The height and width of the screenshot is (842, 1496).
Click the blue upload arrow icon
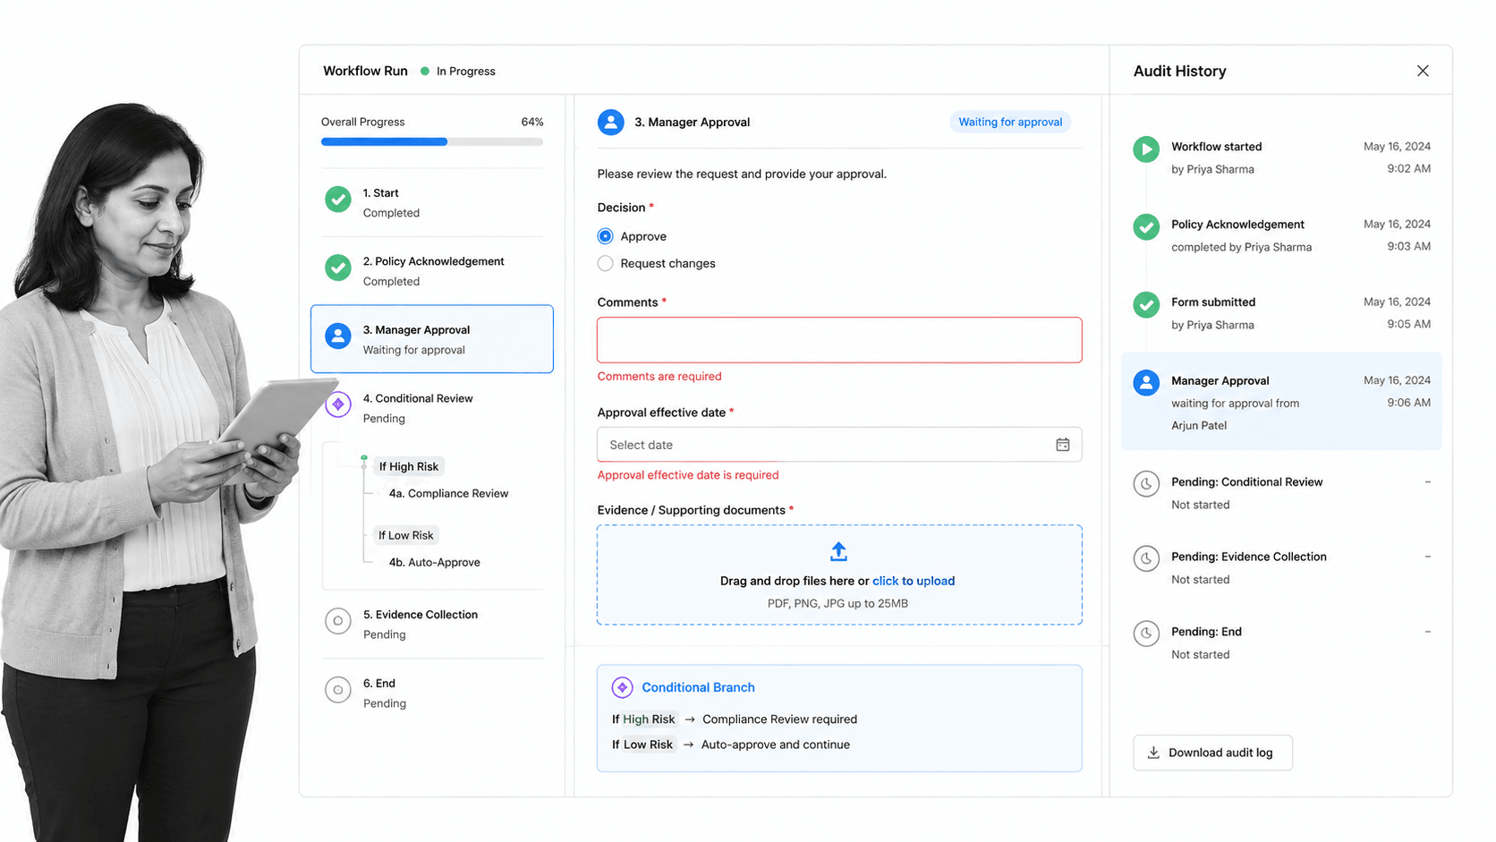[838, 552]
